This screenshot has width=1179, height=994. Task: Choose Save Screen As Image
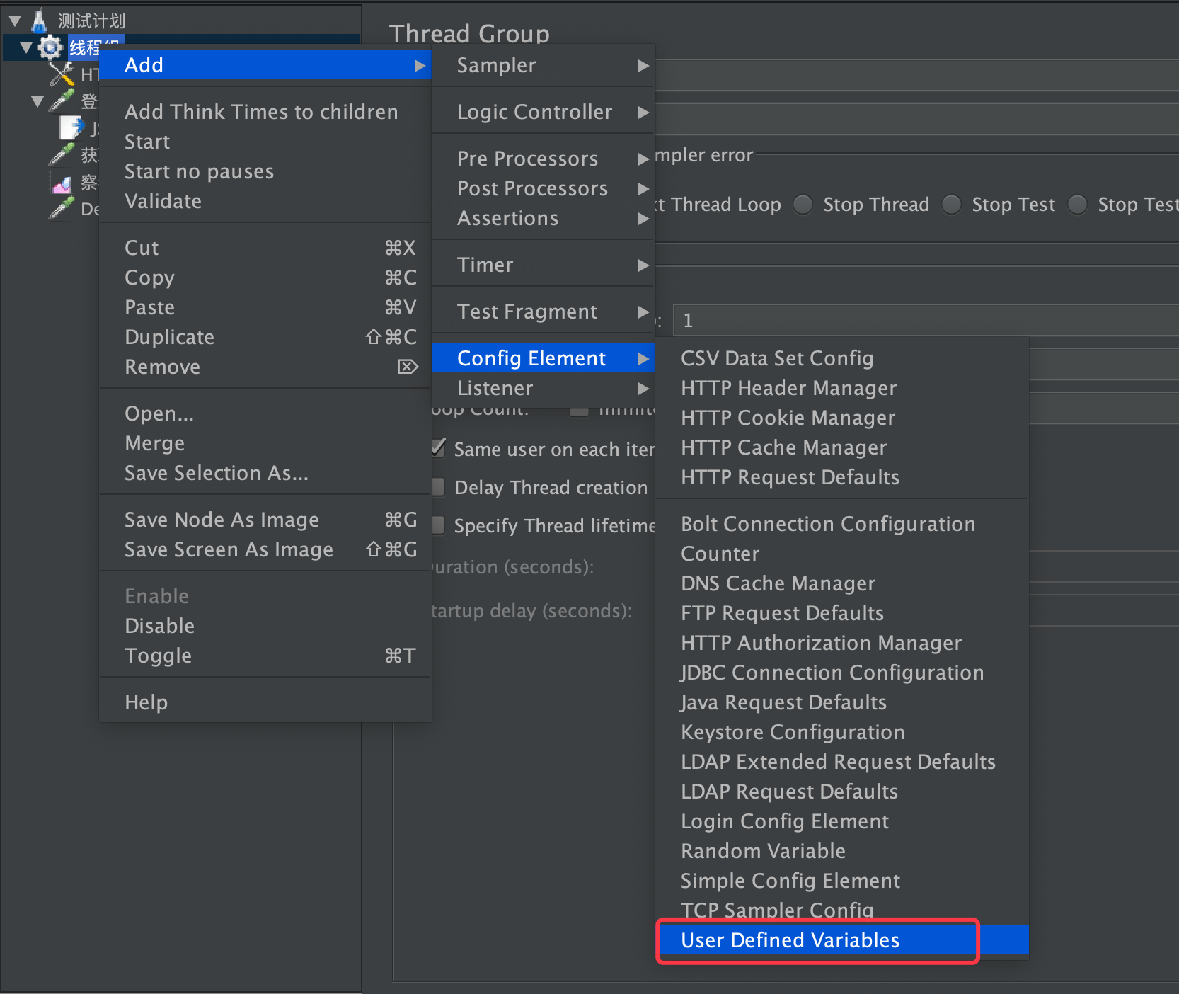pos(265,549)
